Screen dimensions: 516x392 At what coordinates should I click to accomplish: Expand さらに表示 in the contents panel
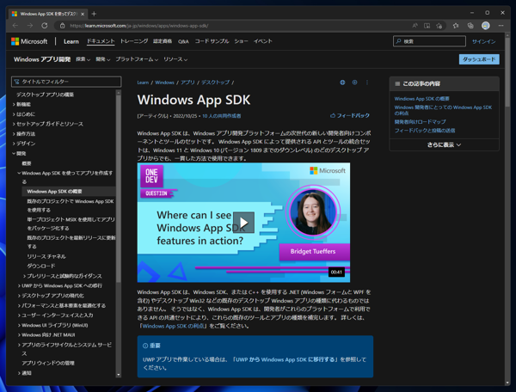444,144
